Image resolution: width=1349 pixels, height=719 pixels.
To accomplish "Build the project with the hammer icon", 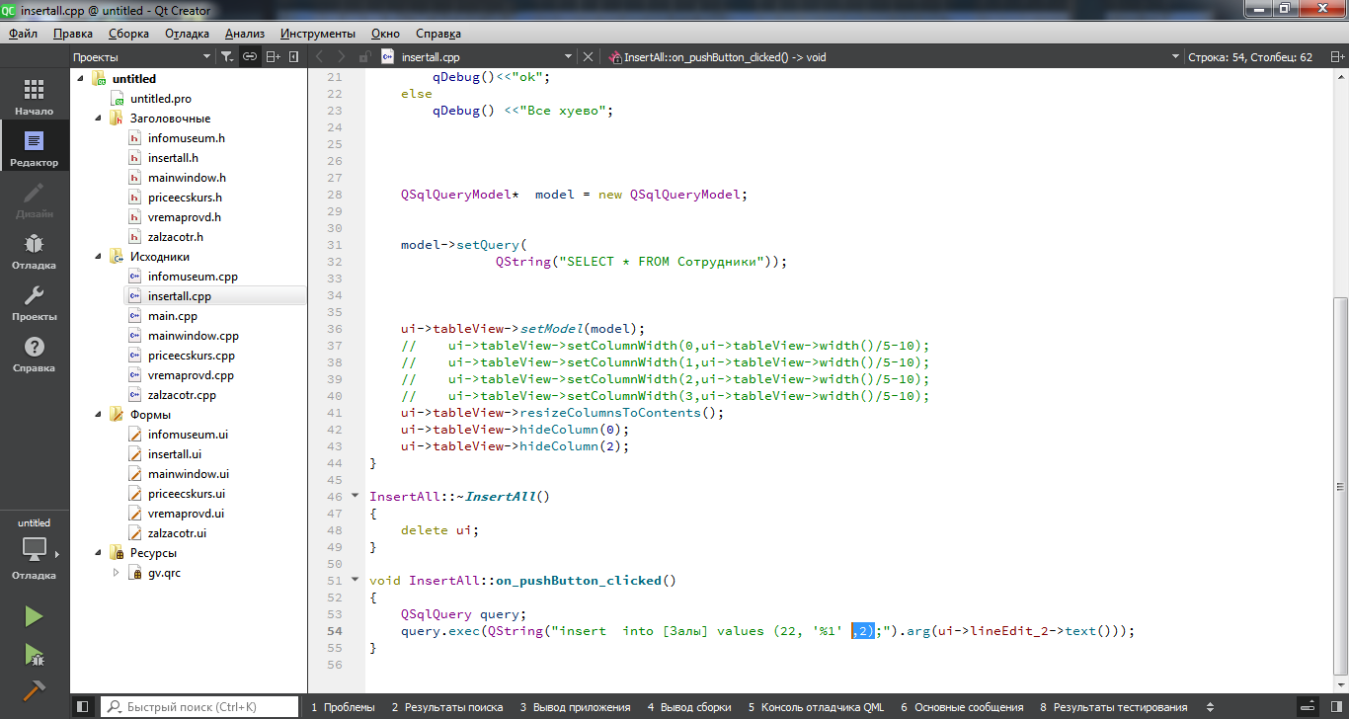I will coord(34,690).
